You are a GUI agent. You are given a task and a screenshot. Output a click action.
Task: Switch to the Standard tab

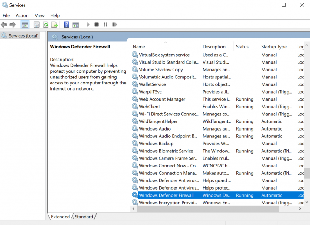pos(84,217)
